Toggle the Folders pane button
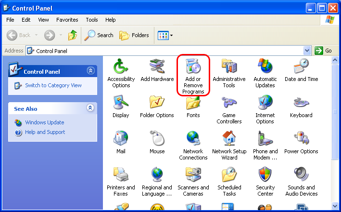Screen dimensions: 341x212 pos(134,35)
